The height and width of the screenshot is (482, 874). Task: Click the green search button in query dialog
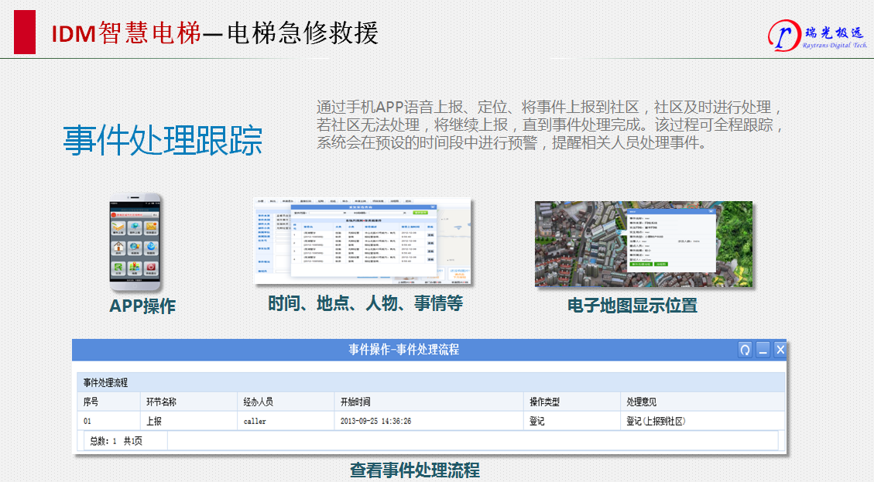click(x=420, y=211)
